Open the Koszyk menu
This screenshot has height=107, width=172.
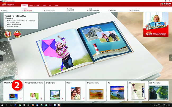pyautogui.click(x=56, y=5)
